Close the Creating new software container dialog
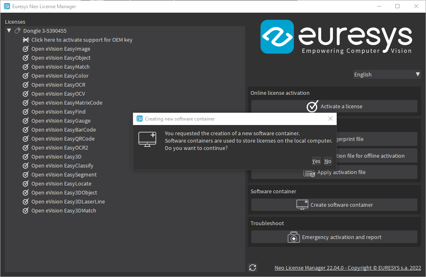Viewport: 426px width, 277px height. tap(331, 119)
